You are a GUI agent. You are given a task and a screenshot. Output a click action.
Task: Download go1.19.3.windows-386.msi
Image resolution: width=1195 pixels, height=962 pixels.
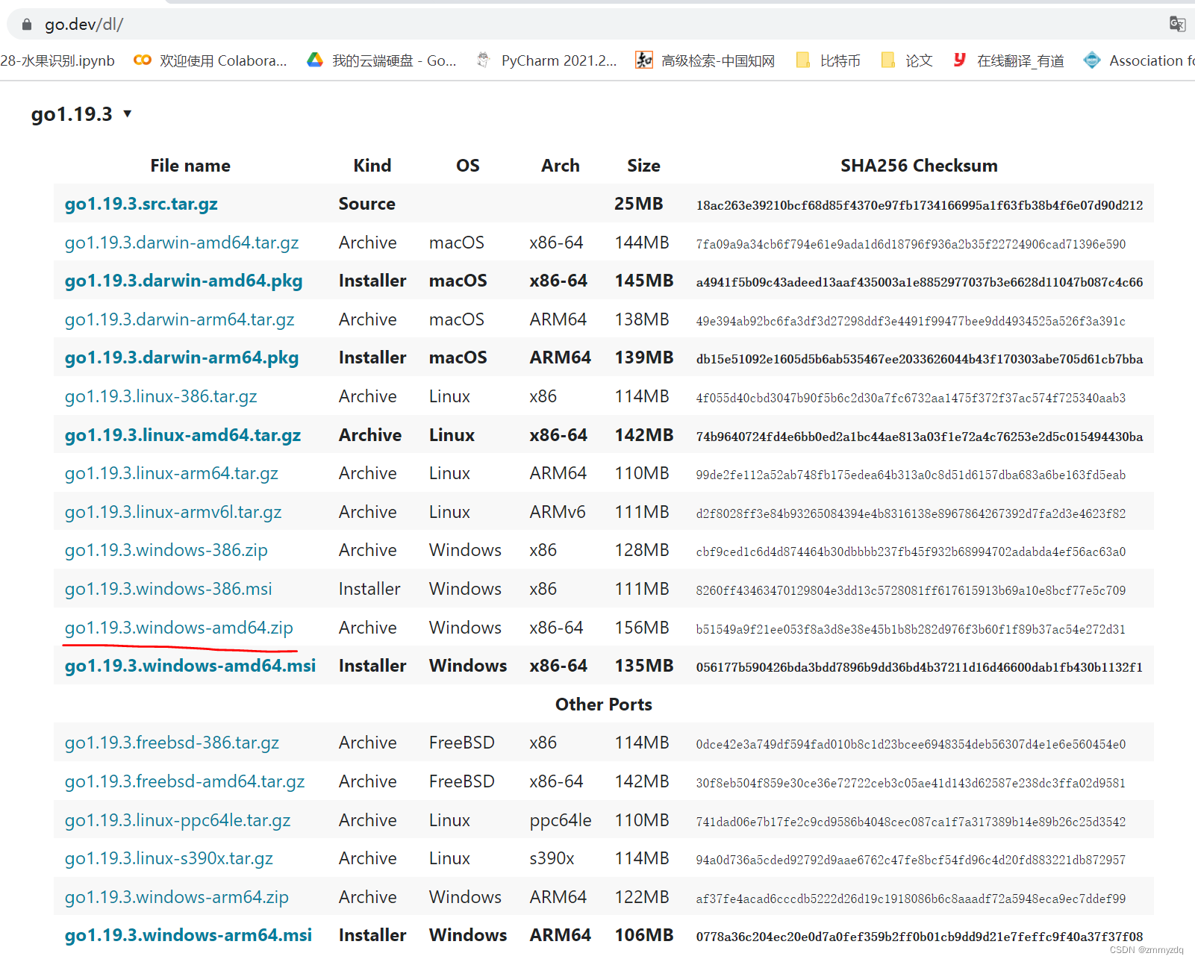click(168, 589)
